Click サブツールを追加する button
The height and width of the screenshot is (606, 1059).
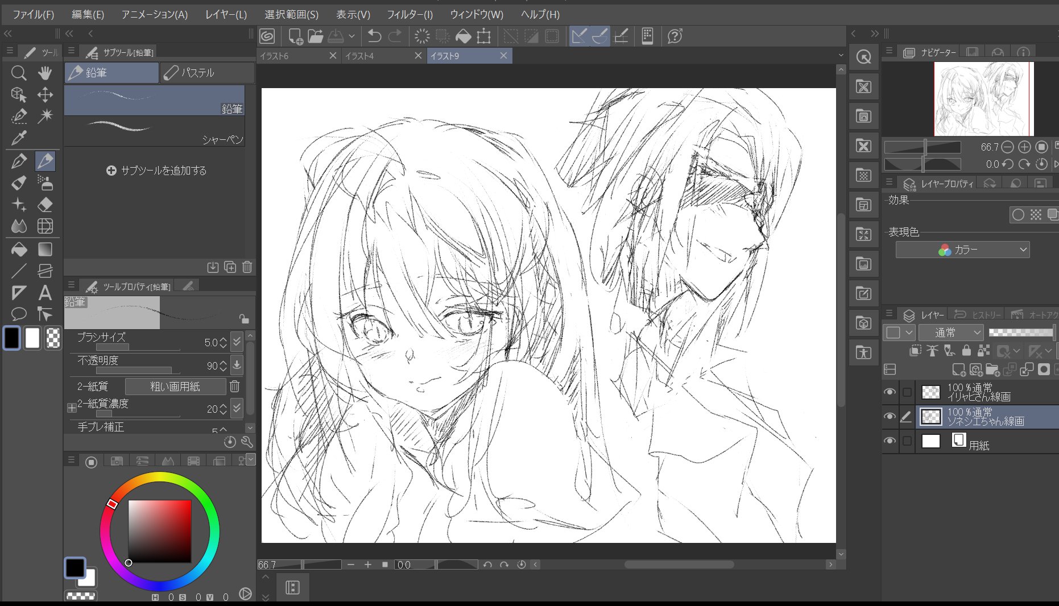156,171
